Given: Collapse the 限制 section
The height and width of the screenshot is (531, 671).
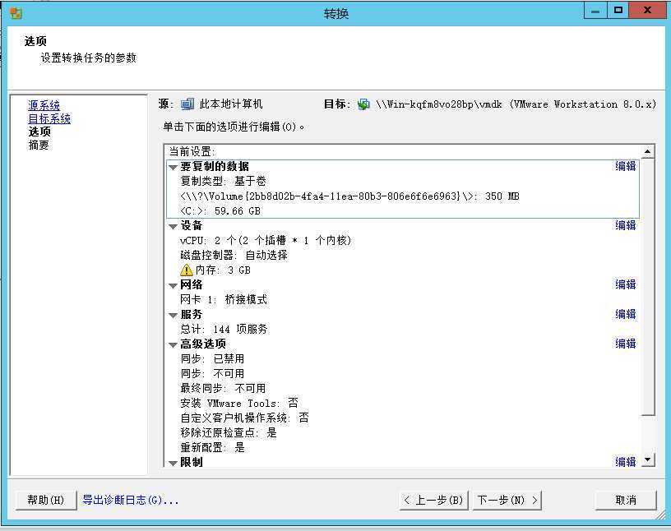Looking at the screenshot, I should pos(173,463).
